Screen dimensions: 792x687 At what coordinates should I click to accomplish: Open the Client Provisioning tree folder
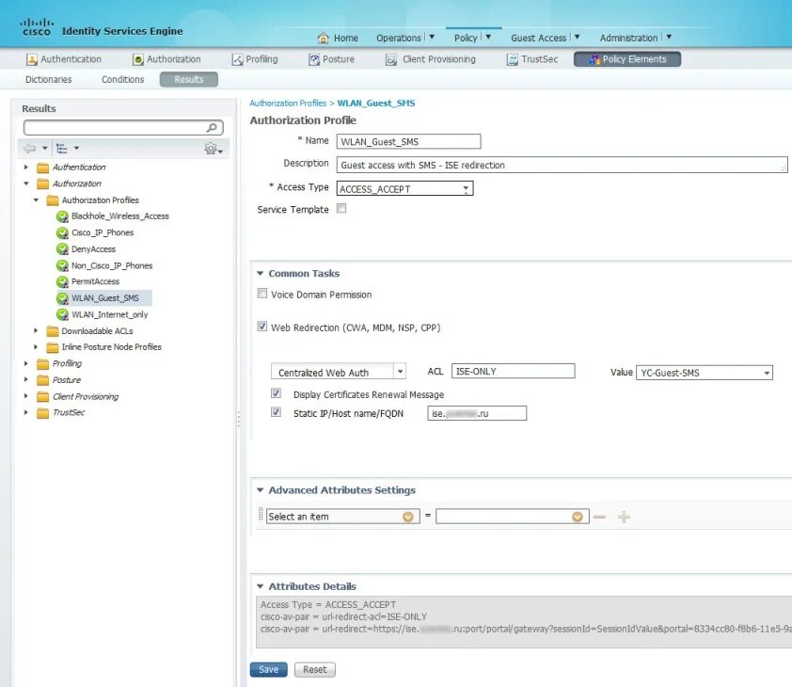[x=86, y=396]
